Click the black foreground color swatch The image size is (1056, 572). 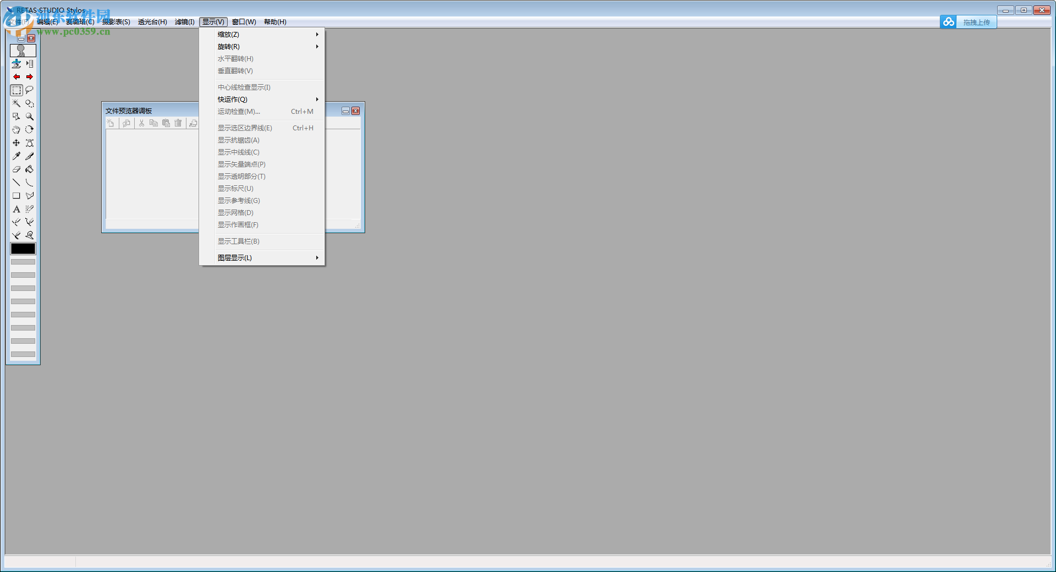pyautogui.click(x=23, y=249)
